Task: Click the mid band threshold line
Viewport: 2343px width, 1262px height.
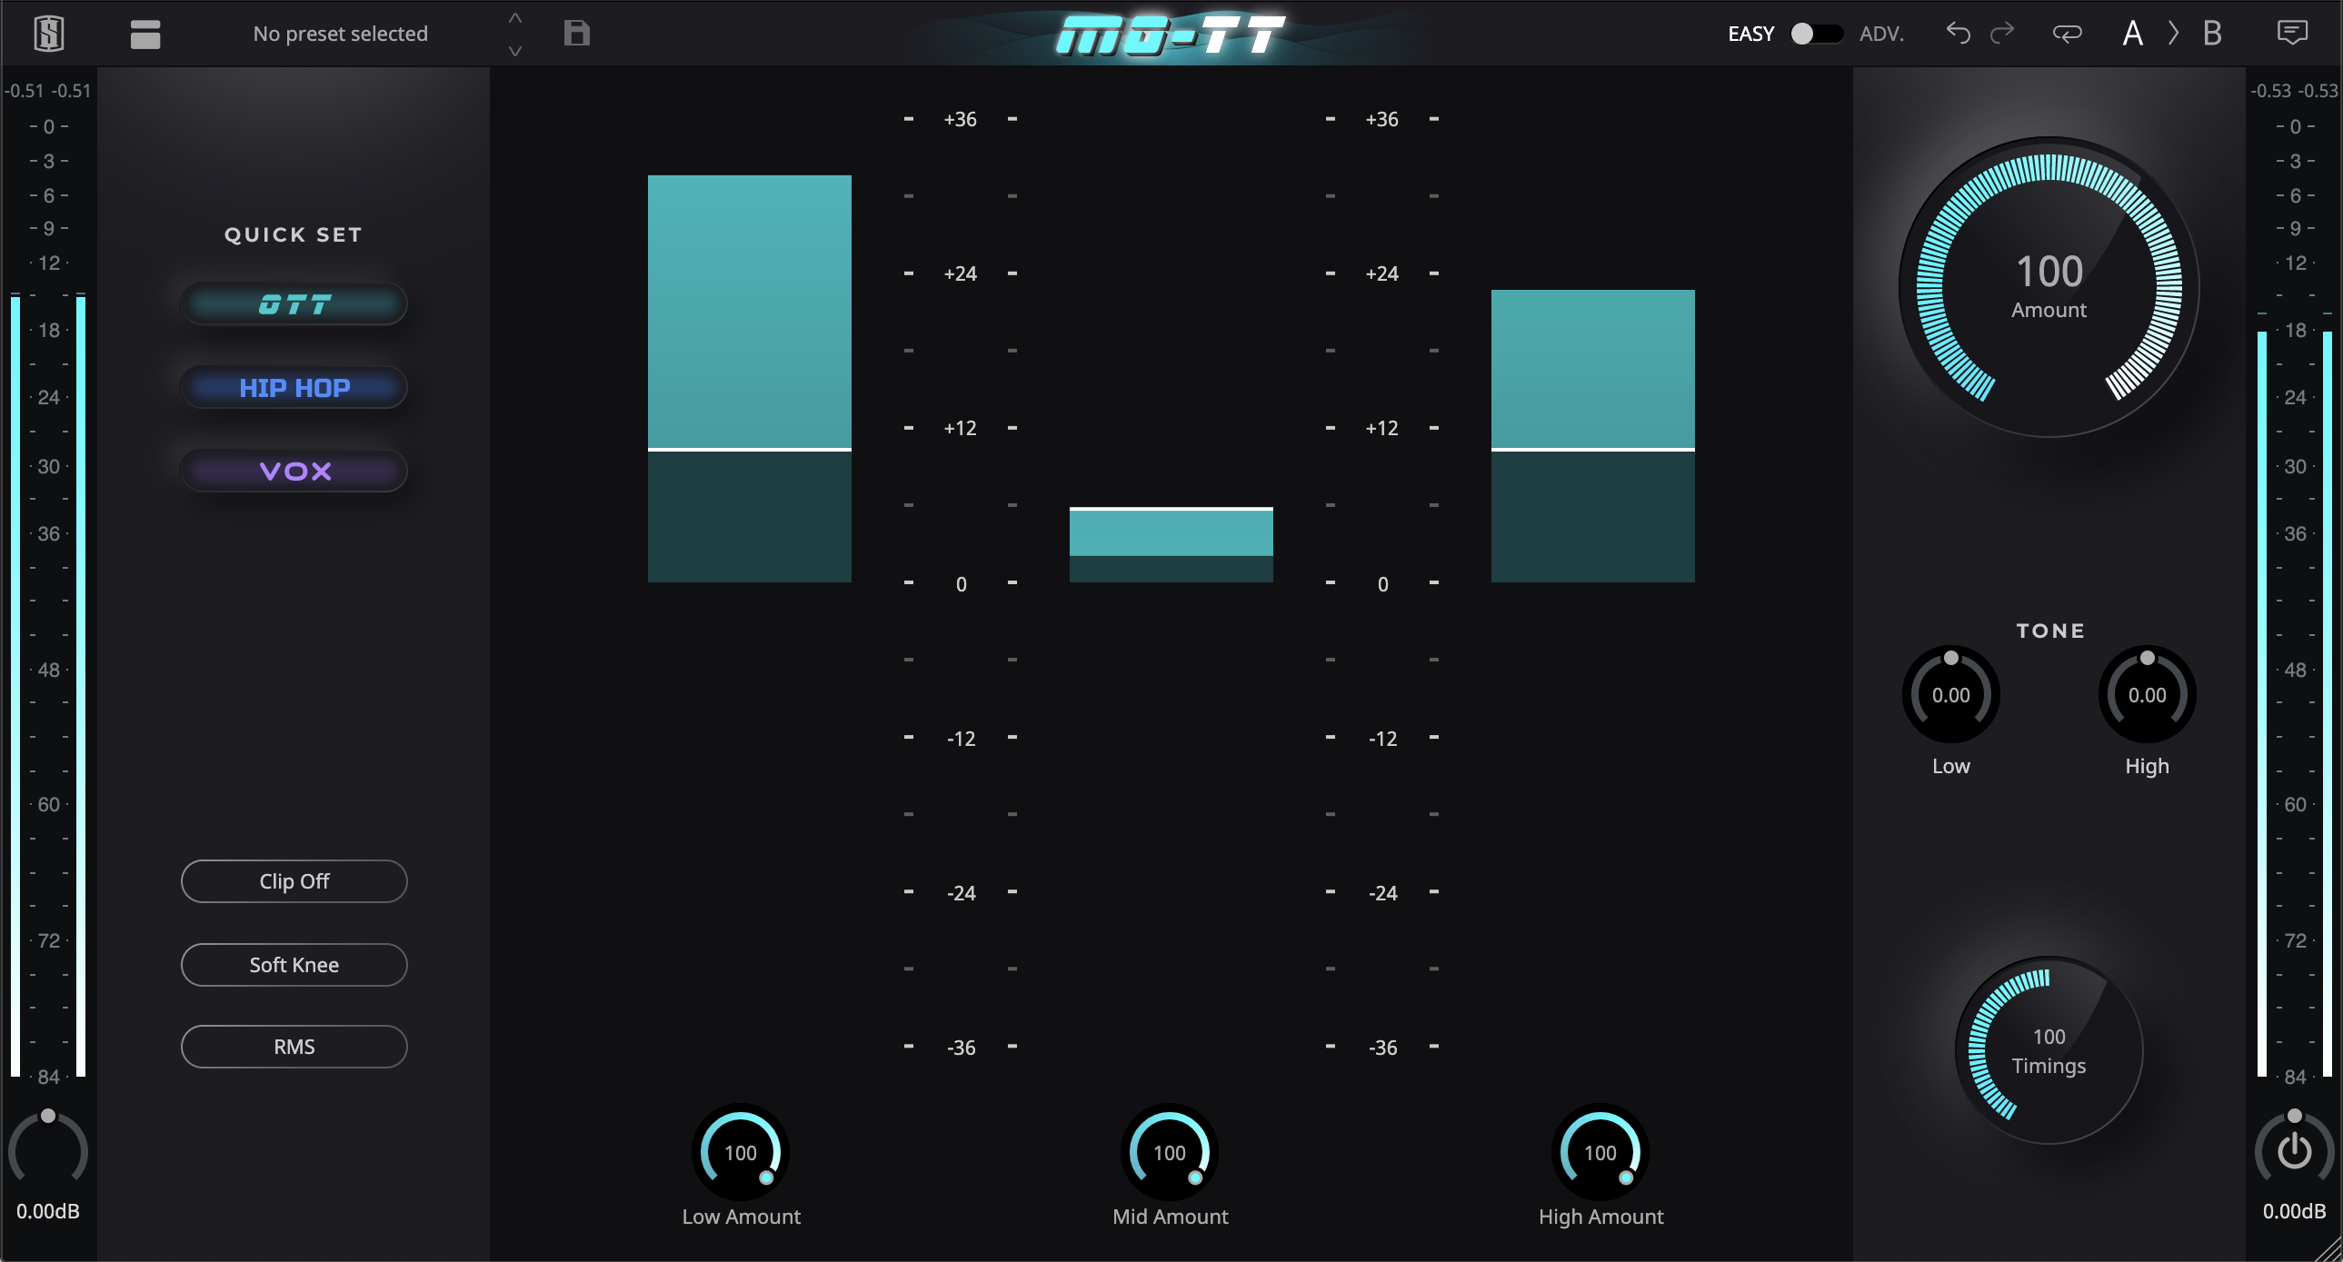Action: pyautogui.click(x=1171, y=508)
